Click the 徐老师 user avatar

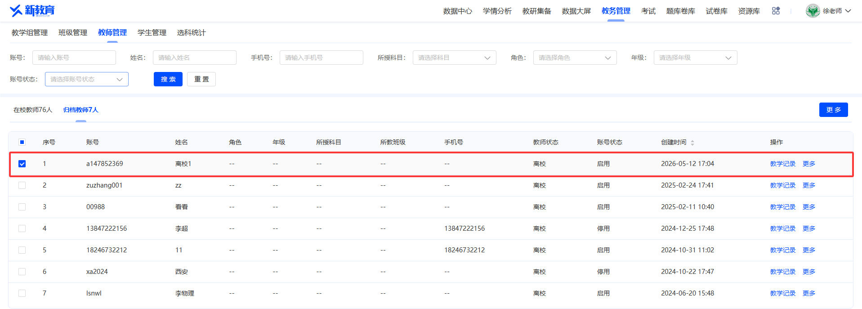click(x=813, y=11)
